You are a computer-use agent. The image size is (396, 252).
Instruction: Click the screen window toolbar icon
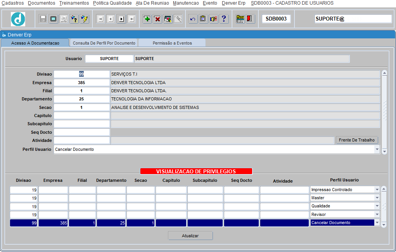pos(53,19)
